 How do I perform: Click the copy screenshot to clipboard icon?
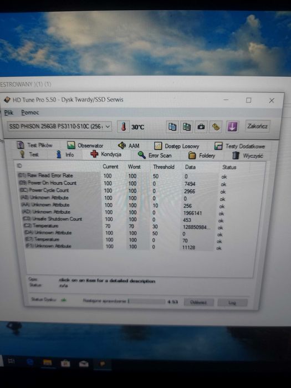pos(187,127)
